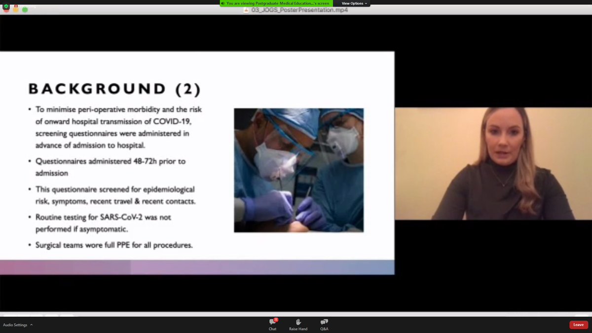Expand the Audio Settings caret menu
The image size is (592, 333).
(32, 325)
